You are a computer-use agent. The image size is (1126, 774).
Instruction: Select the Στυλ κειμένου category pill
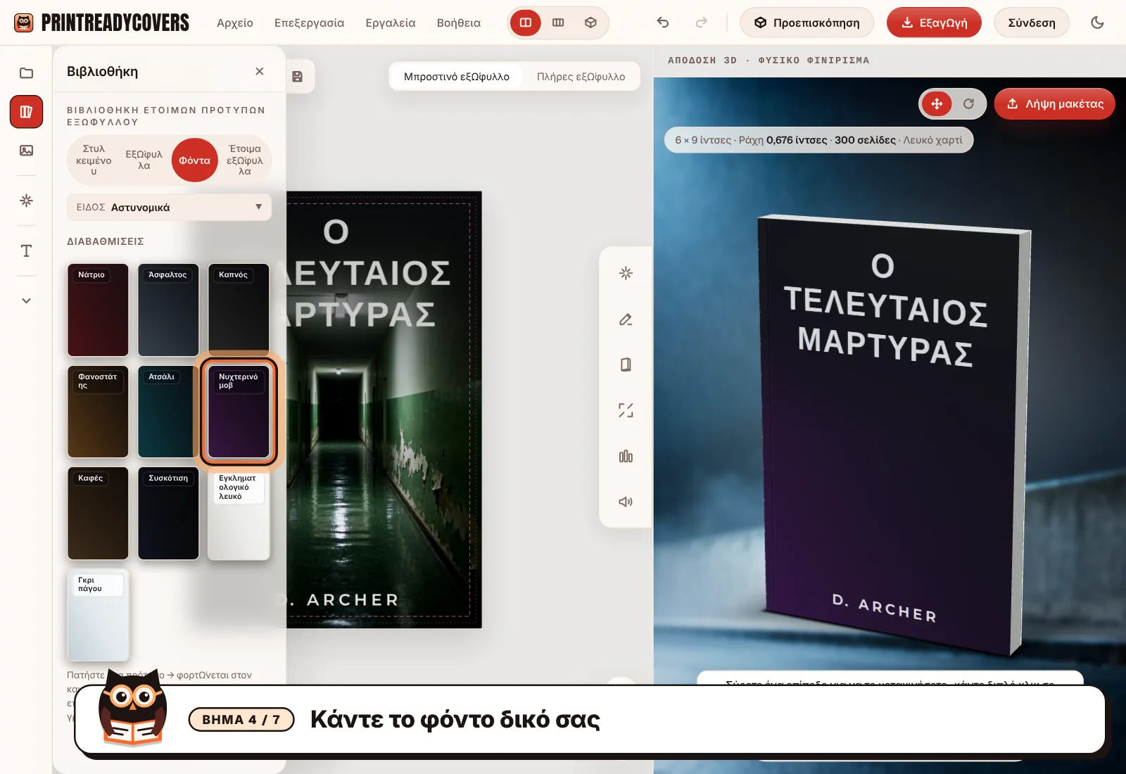click(x=94, y=160)
